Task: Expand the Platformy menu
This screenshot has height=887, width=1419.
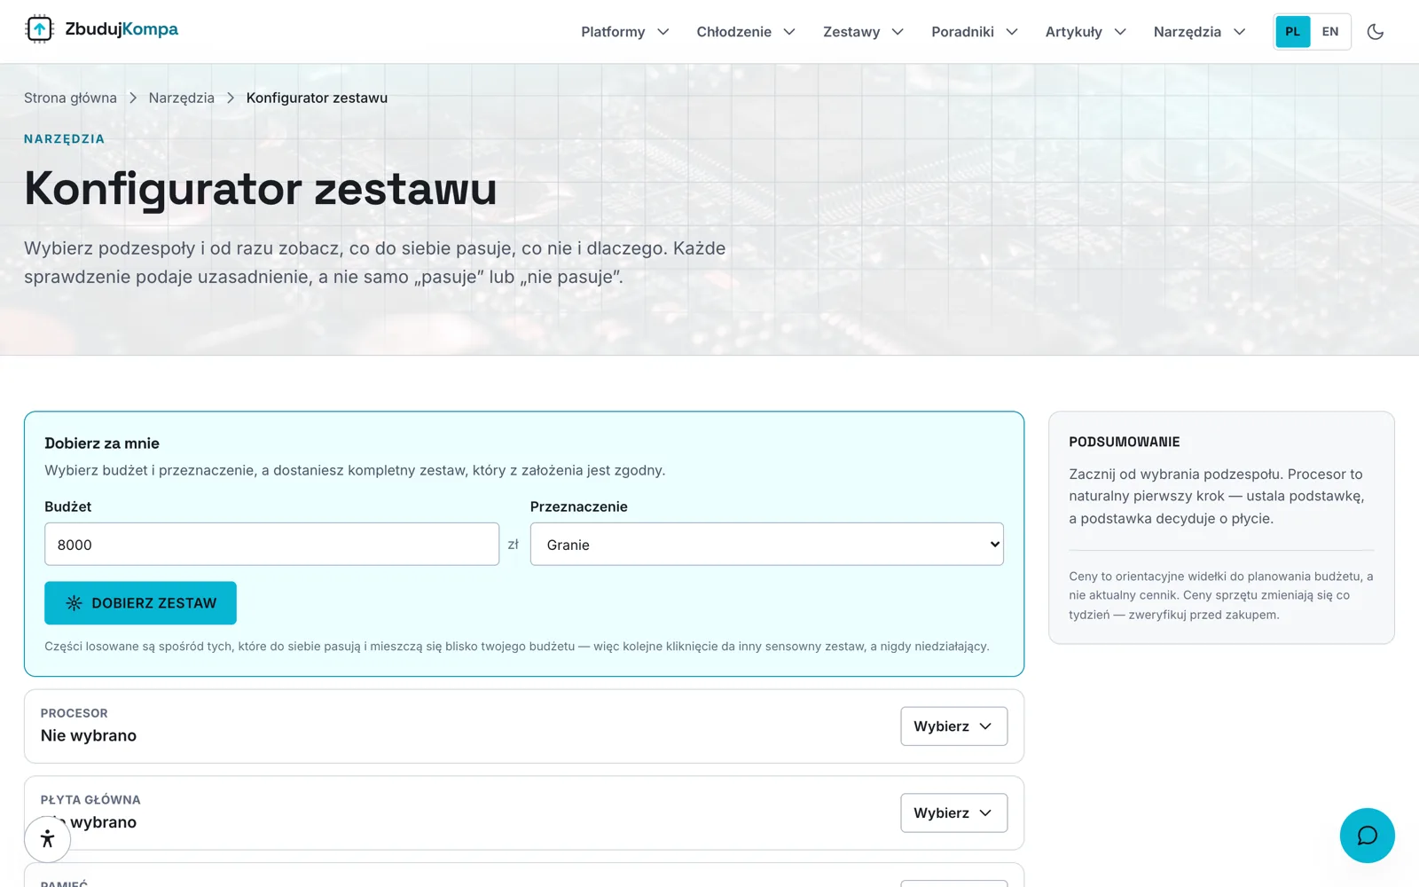Action: click(625, 32)
